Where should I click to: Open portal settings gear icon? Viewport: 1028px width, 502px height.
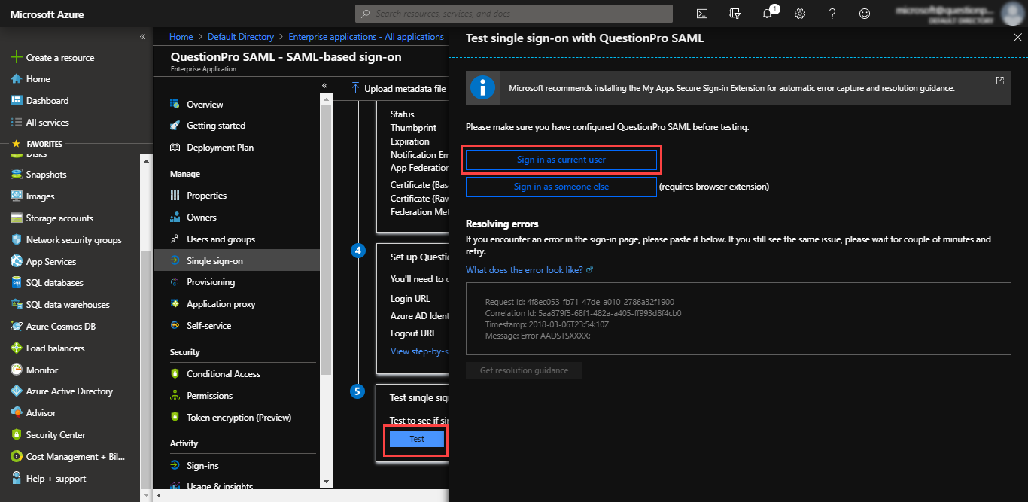(800, 14)
